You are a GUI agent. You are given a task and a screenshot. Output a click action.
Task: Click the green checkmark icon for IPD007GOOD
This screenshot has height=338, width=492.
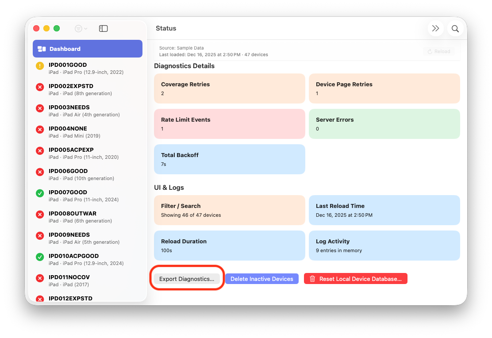click(40, 193)
